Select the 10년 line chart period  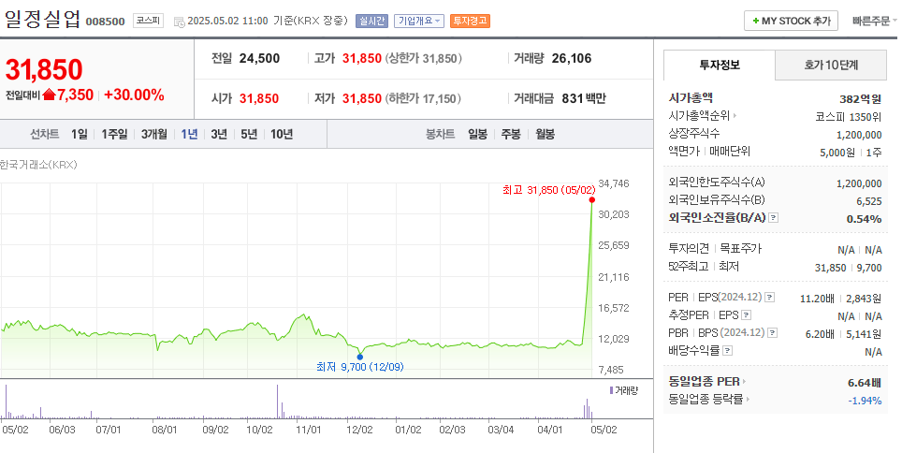282,134
